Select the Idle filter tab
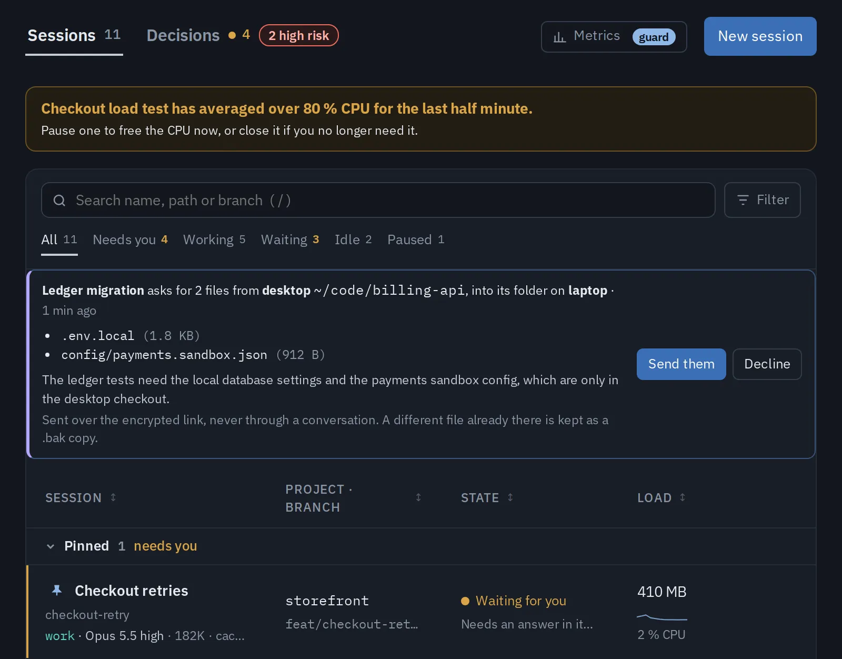 pos(353,240)
